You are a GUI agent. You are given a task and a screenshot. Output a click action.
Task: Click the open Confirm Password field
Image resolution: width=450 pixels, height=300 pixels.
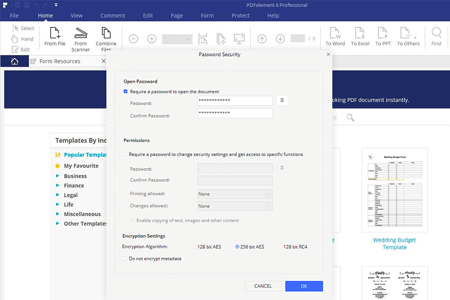pyautogui.click(x=235, y=113)
